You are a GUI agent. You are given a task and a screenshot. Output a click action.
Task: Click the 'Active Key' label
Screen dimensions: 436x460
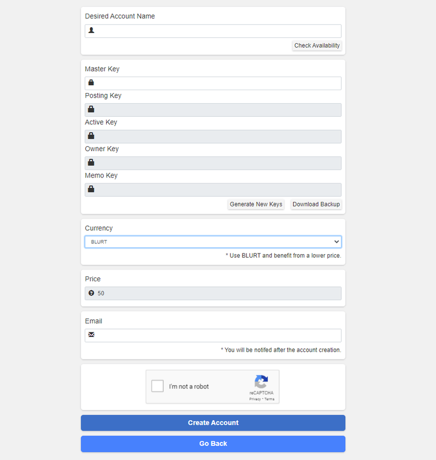tap(101, 122)
